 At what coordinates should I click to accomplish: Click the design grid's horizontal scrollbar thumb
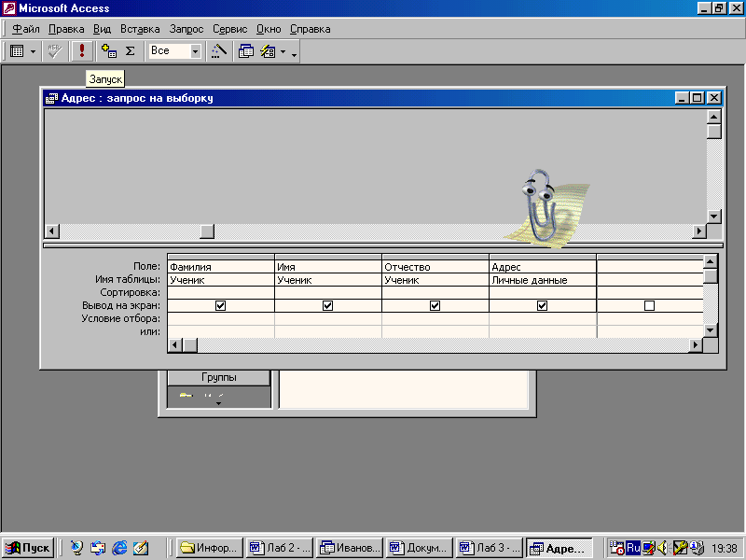click(x=190, y=344)
